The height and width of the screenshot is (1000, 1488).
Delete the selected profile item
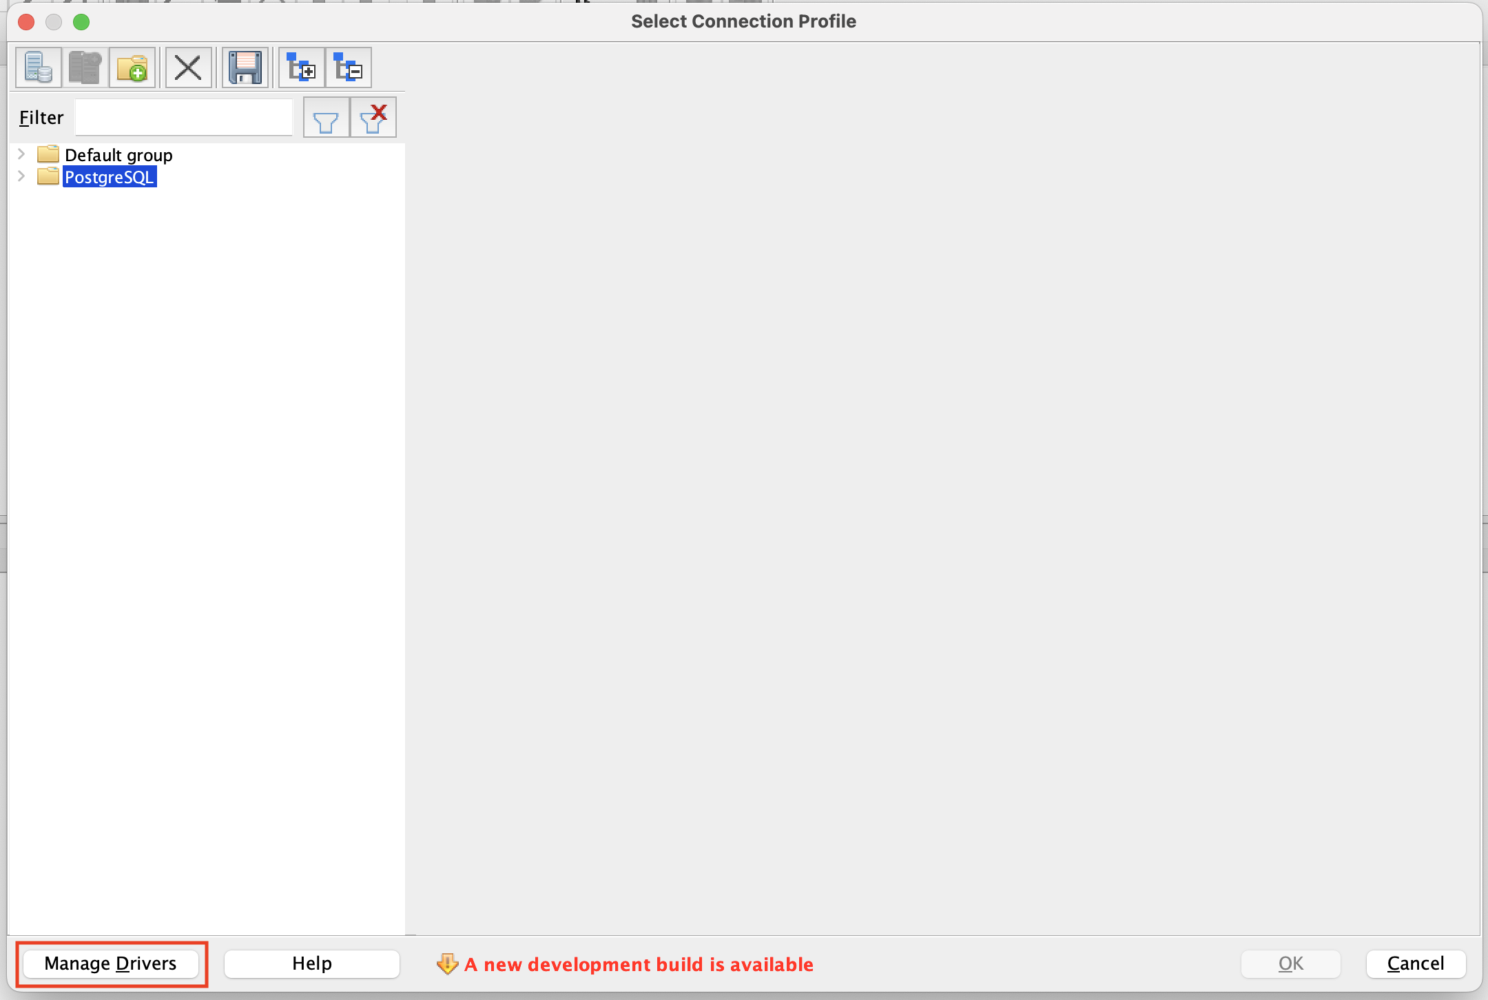point(187,67)
